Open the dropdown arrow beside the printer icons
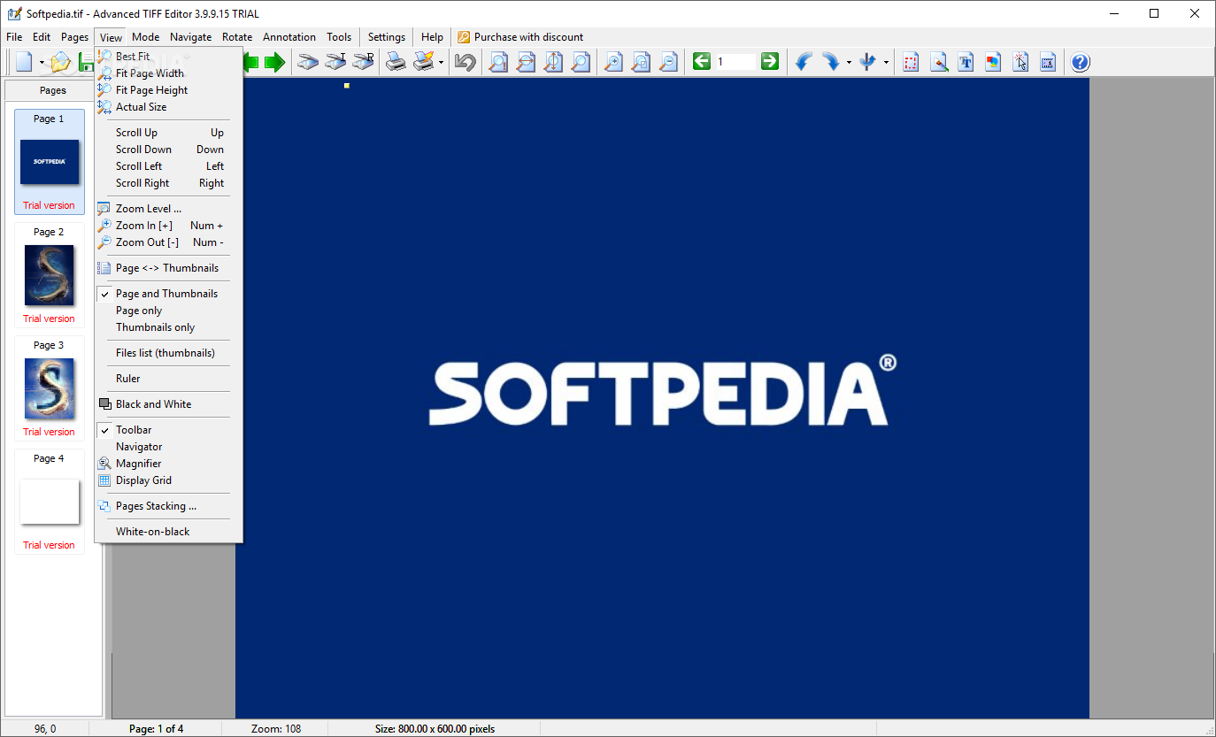Screen dimensions: 1216x737 pos(441,63)
